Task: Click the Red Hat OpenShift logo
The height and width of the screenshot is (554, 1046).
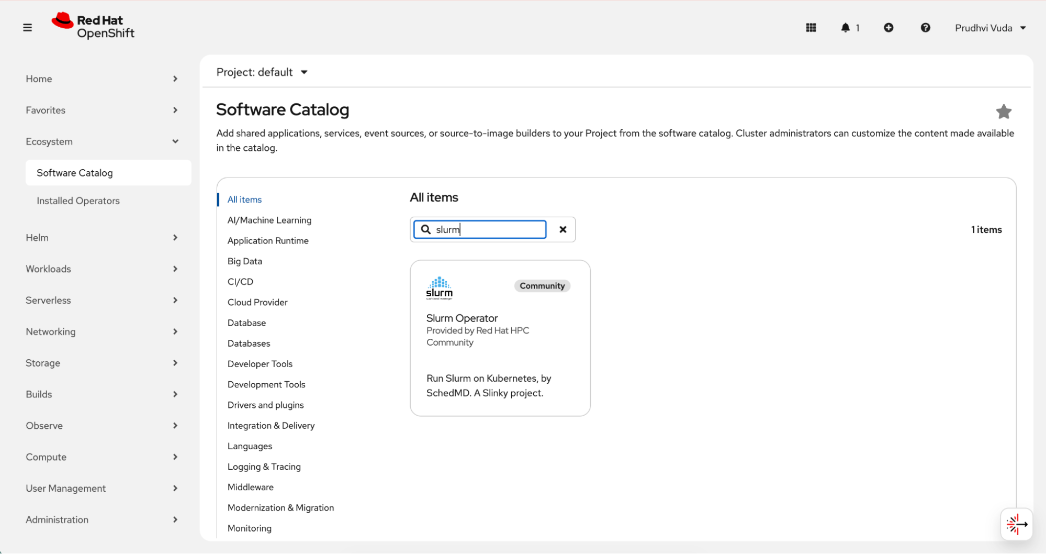Action: tap(93, 26)
